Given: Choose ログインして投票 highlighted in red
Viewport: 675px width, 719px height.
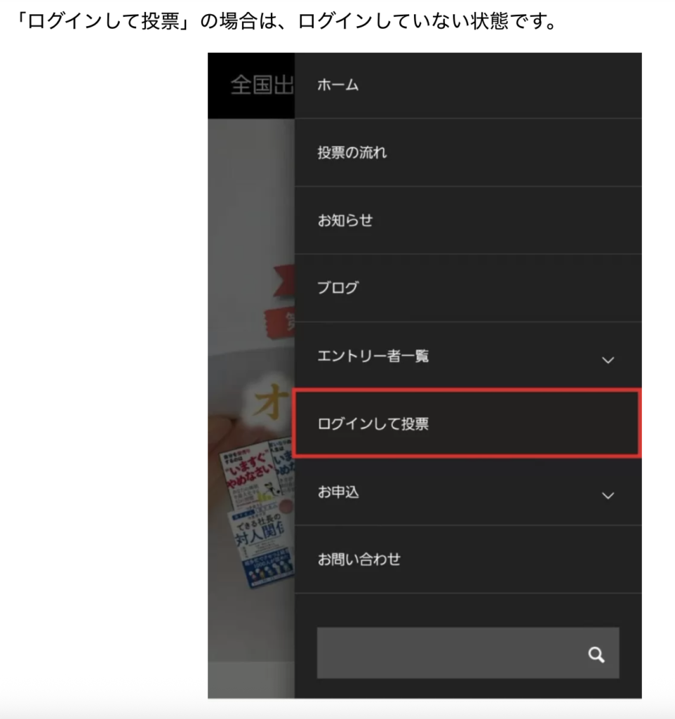Looking at the screenshot, I should (x=467, y=423).
